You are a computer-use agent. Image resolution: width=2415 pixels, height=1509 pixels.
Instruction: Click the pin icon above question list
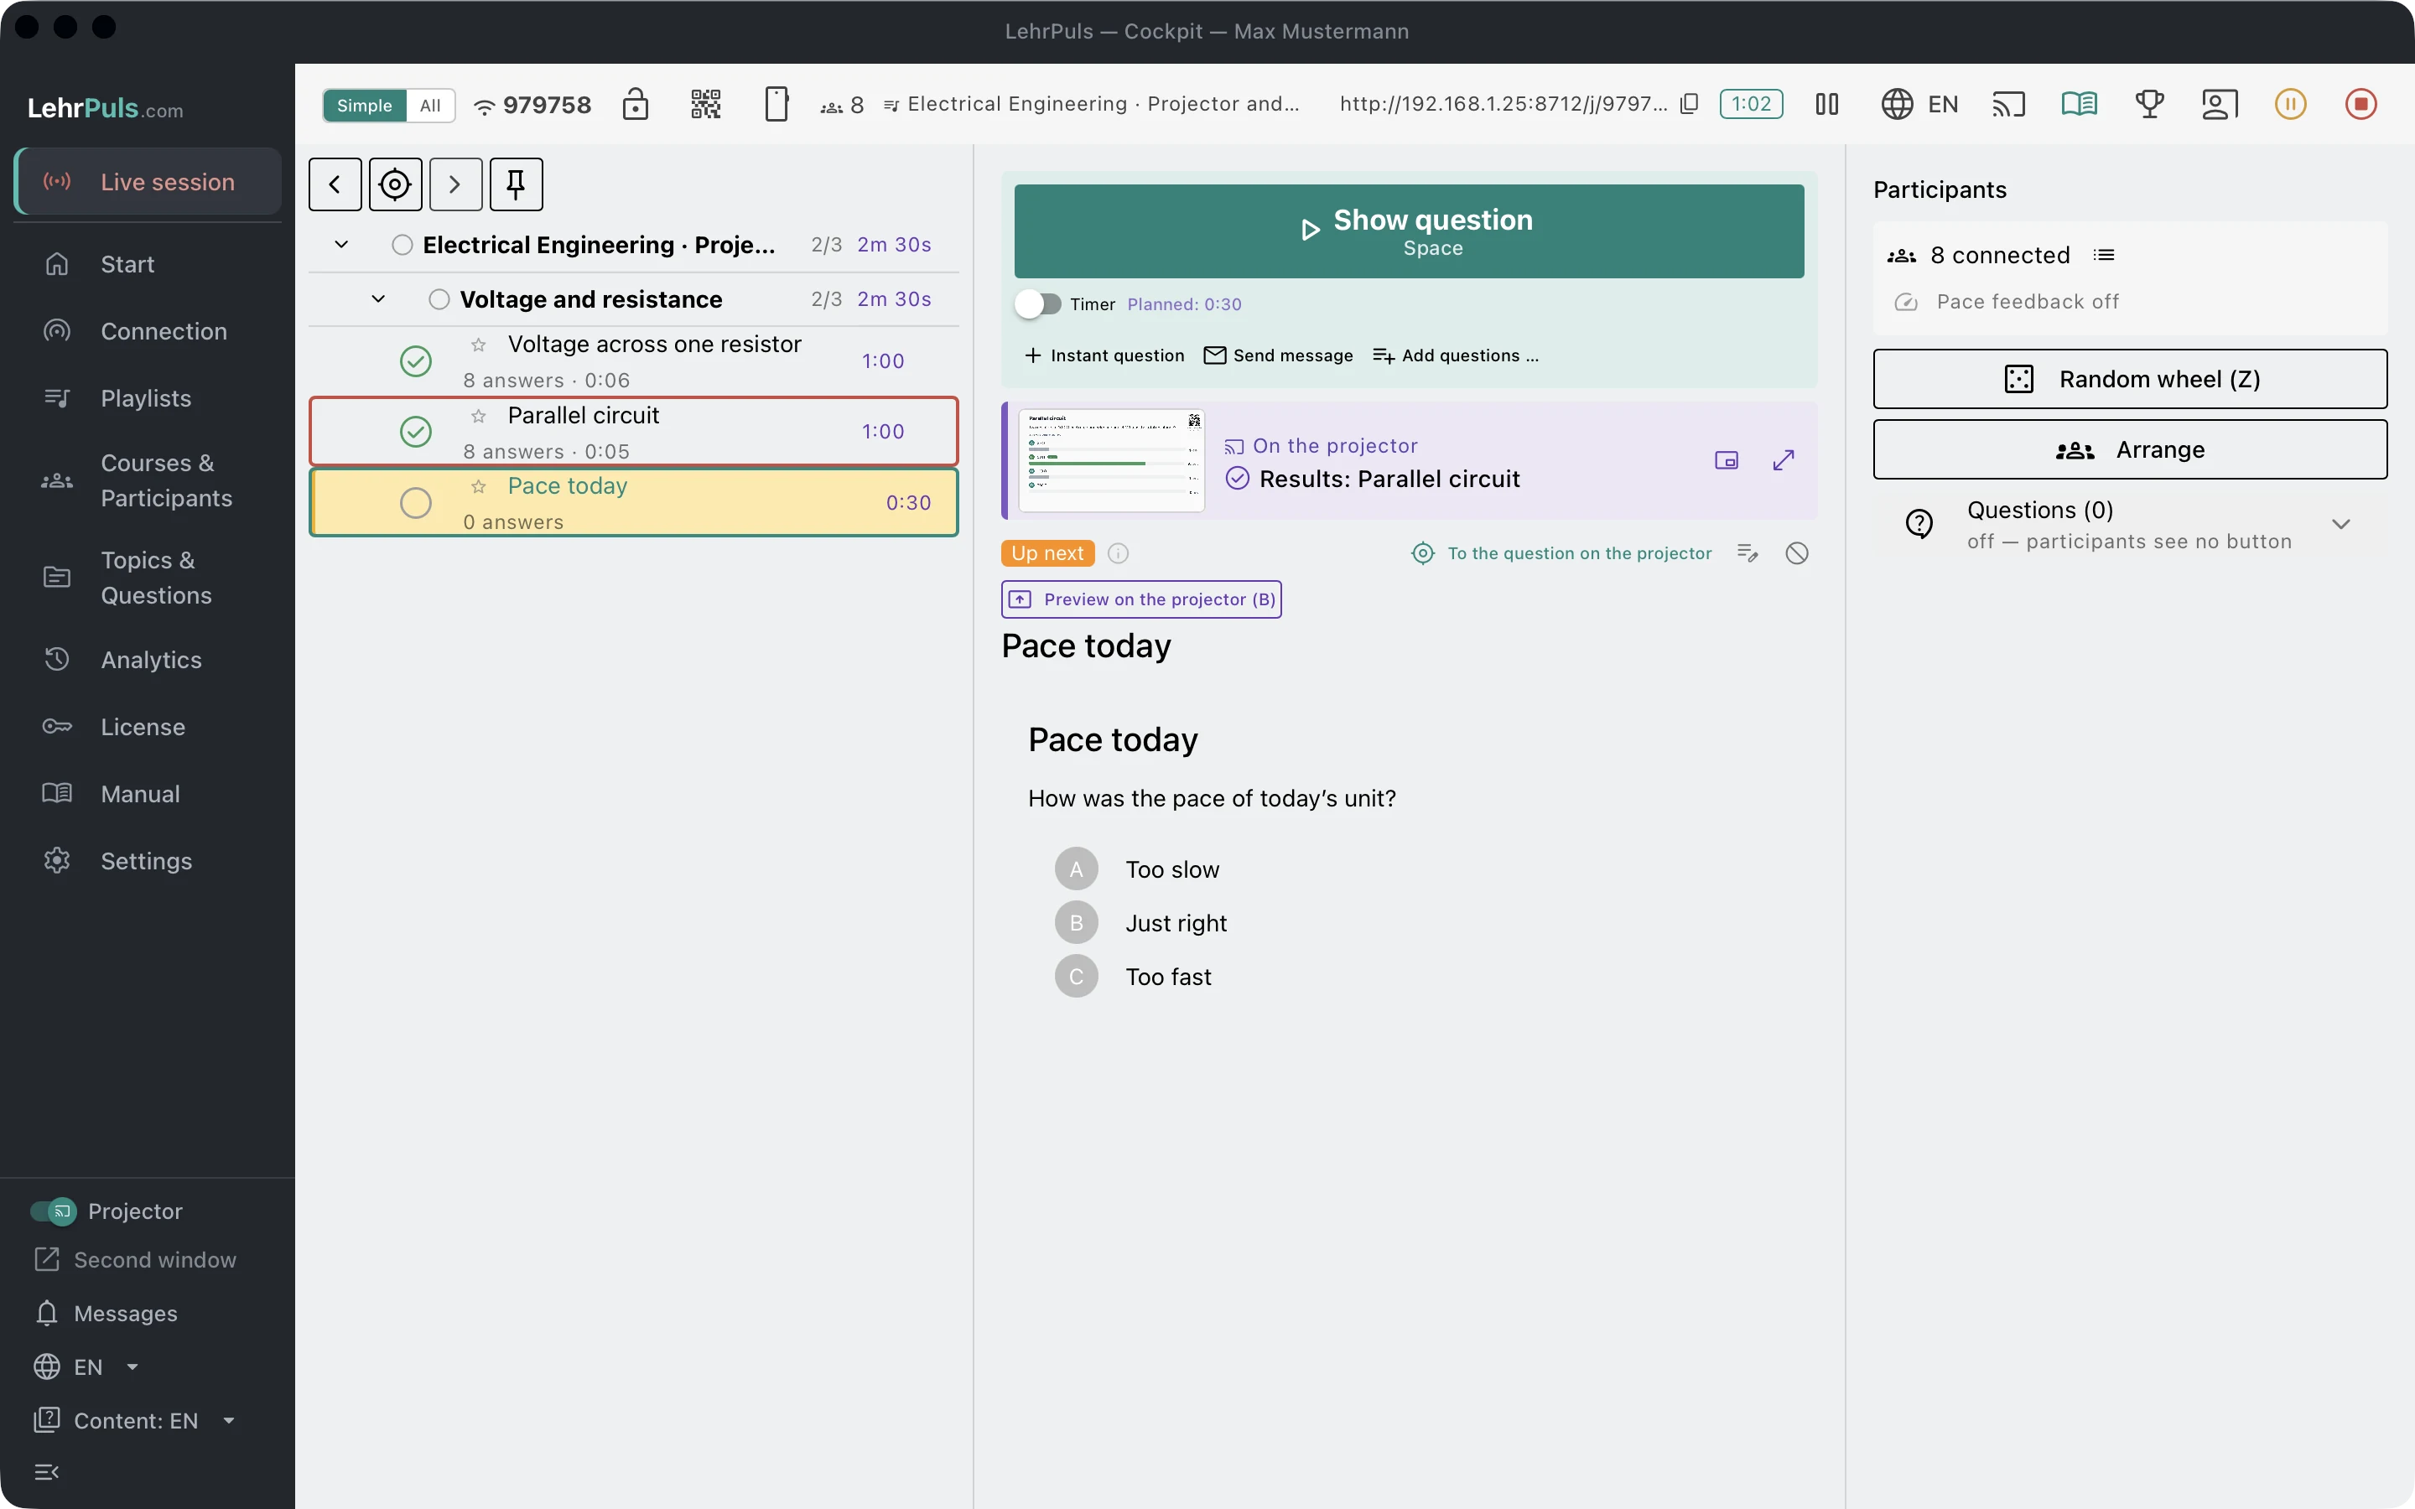tap(516, 184)
